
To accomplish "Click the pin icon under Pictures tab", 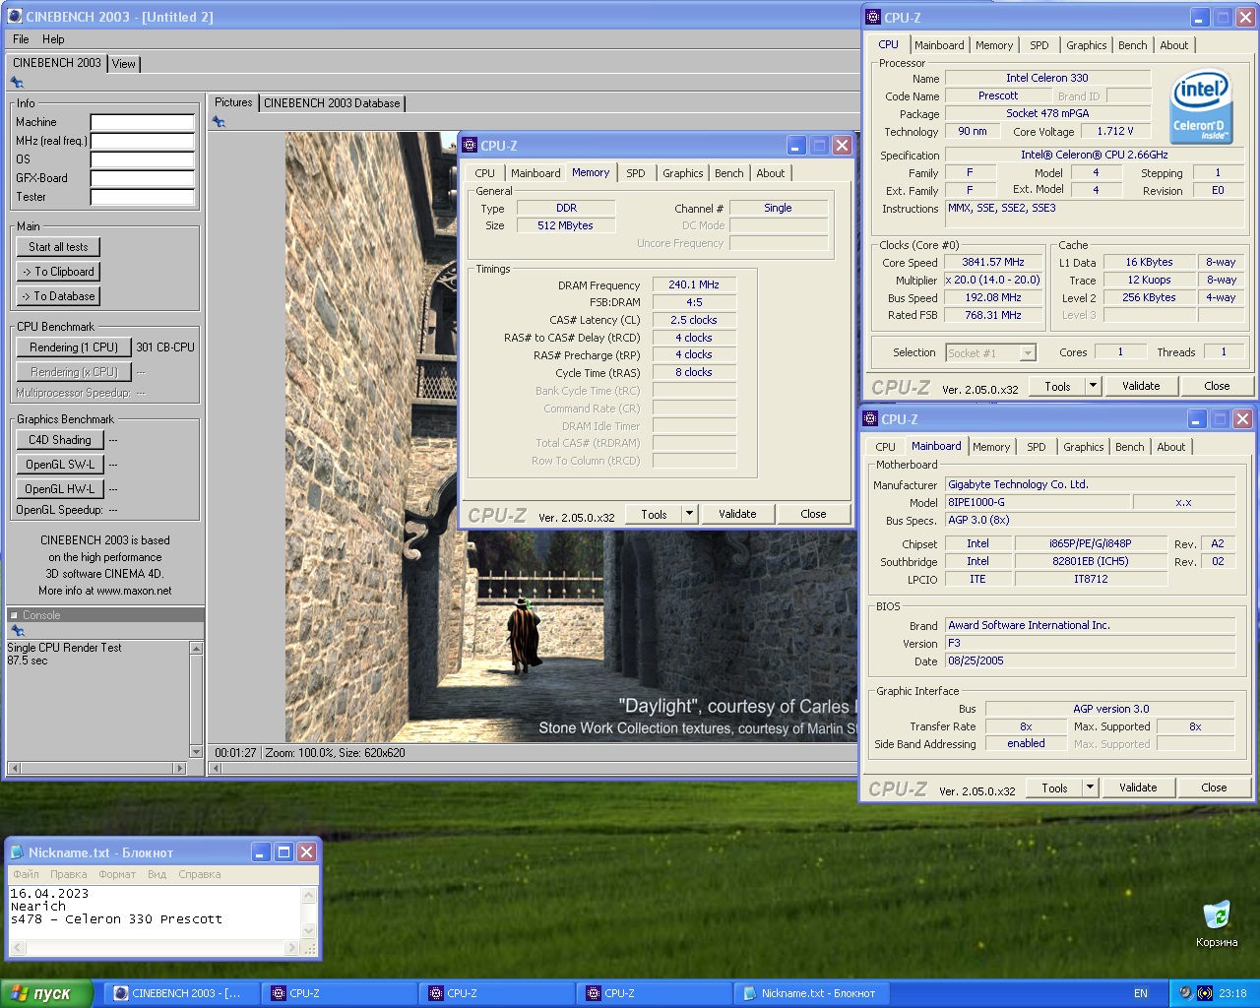I will pyautogui.click(x=219, y=122).
